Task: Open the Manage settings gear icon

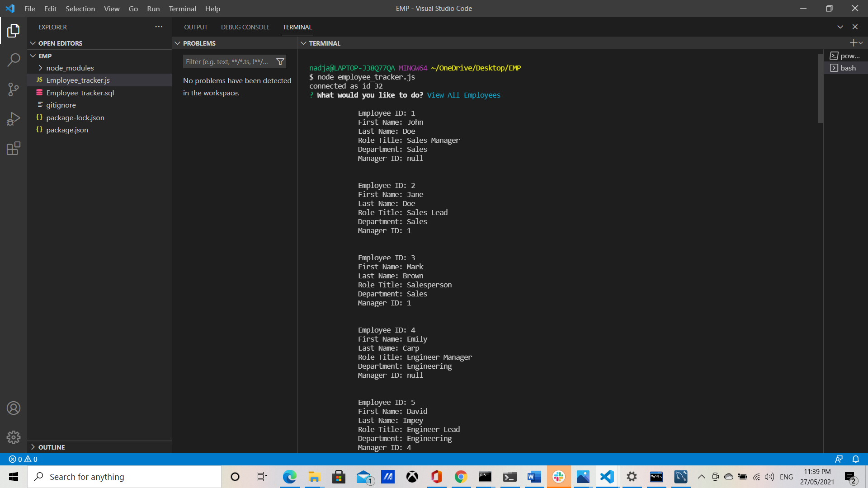Action: [14, 437]
